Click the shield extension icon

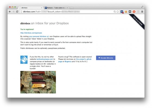coord(138,12)
